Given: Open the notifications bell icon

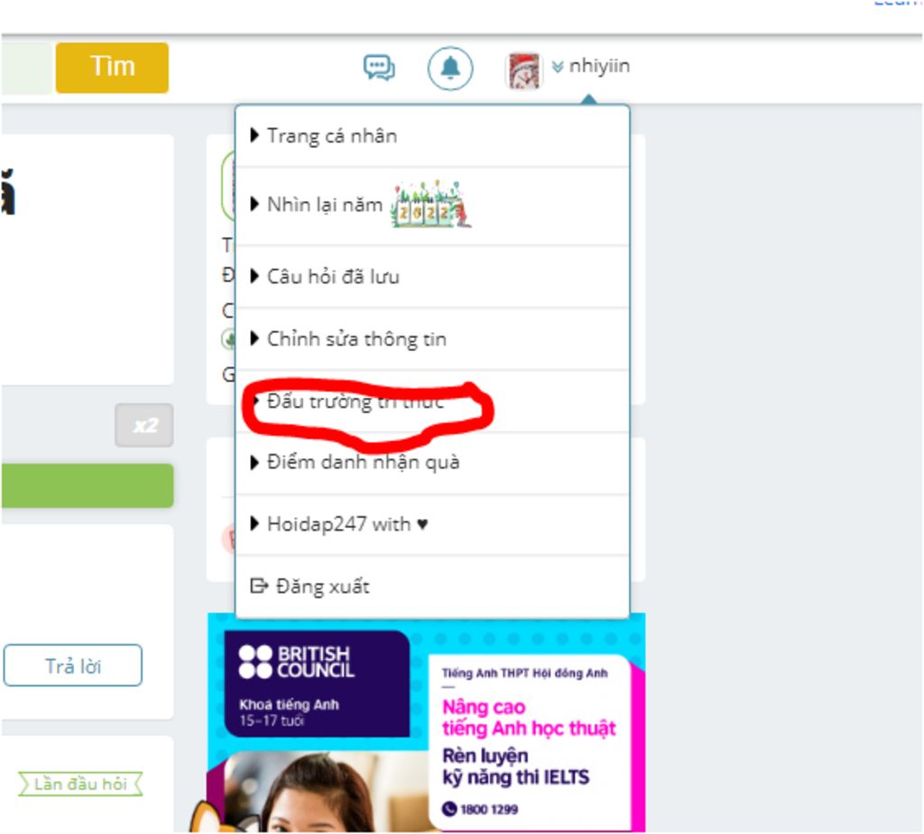Looking at the screenshot, I should click(449, 69).
